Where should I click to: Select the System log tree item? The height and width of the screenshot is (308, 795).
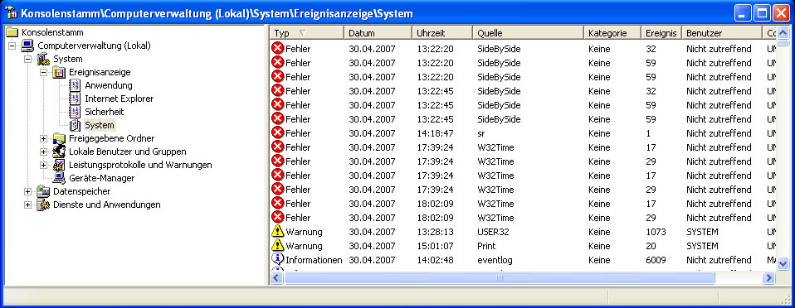100,125
